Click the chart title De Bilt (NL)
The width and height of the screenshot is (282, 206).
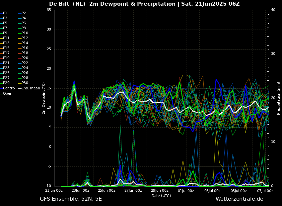[x=68, y=4]
